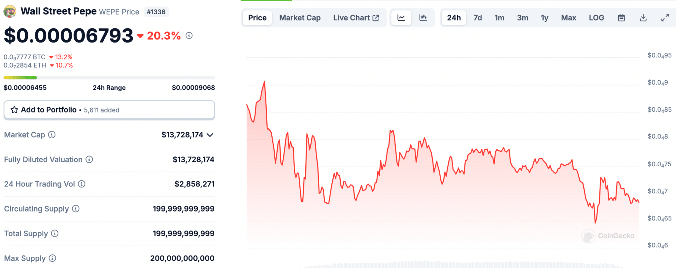The width and height of the screenshot is (676, 268).
Task: Select the Max time range
Action: [569, 18]
